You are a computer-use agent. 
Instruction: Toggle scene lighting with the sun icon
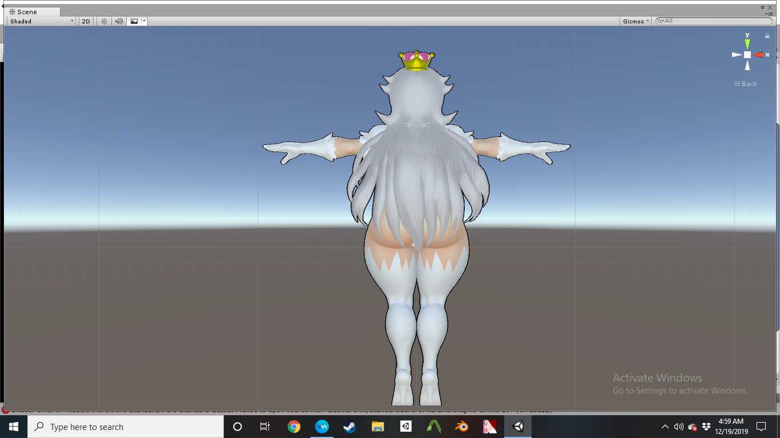[x=104, y=21]
